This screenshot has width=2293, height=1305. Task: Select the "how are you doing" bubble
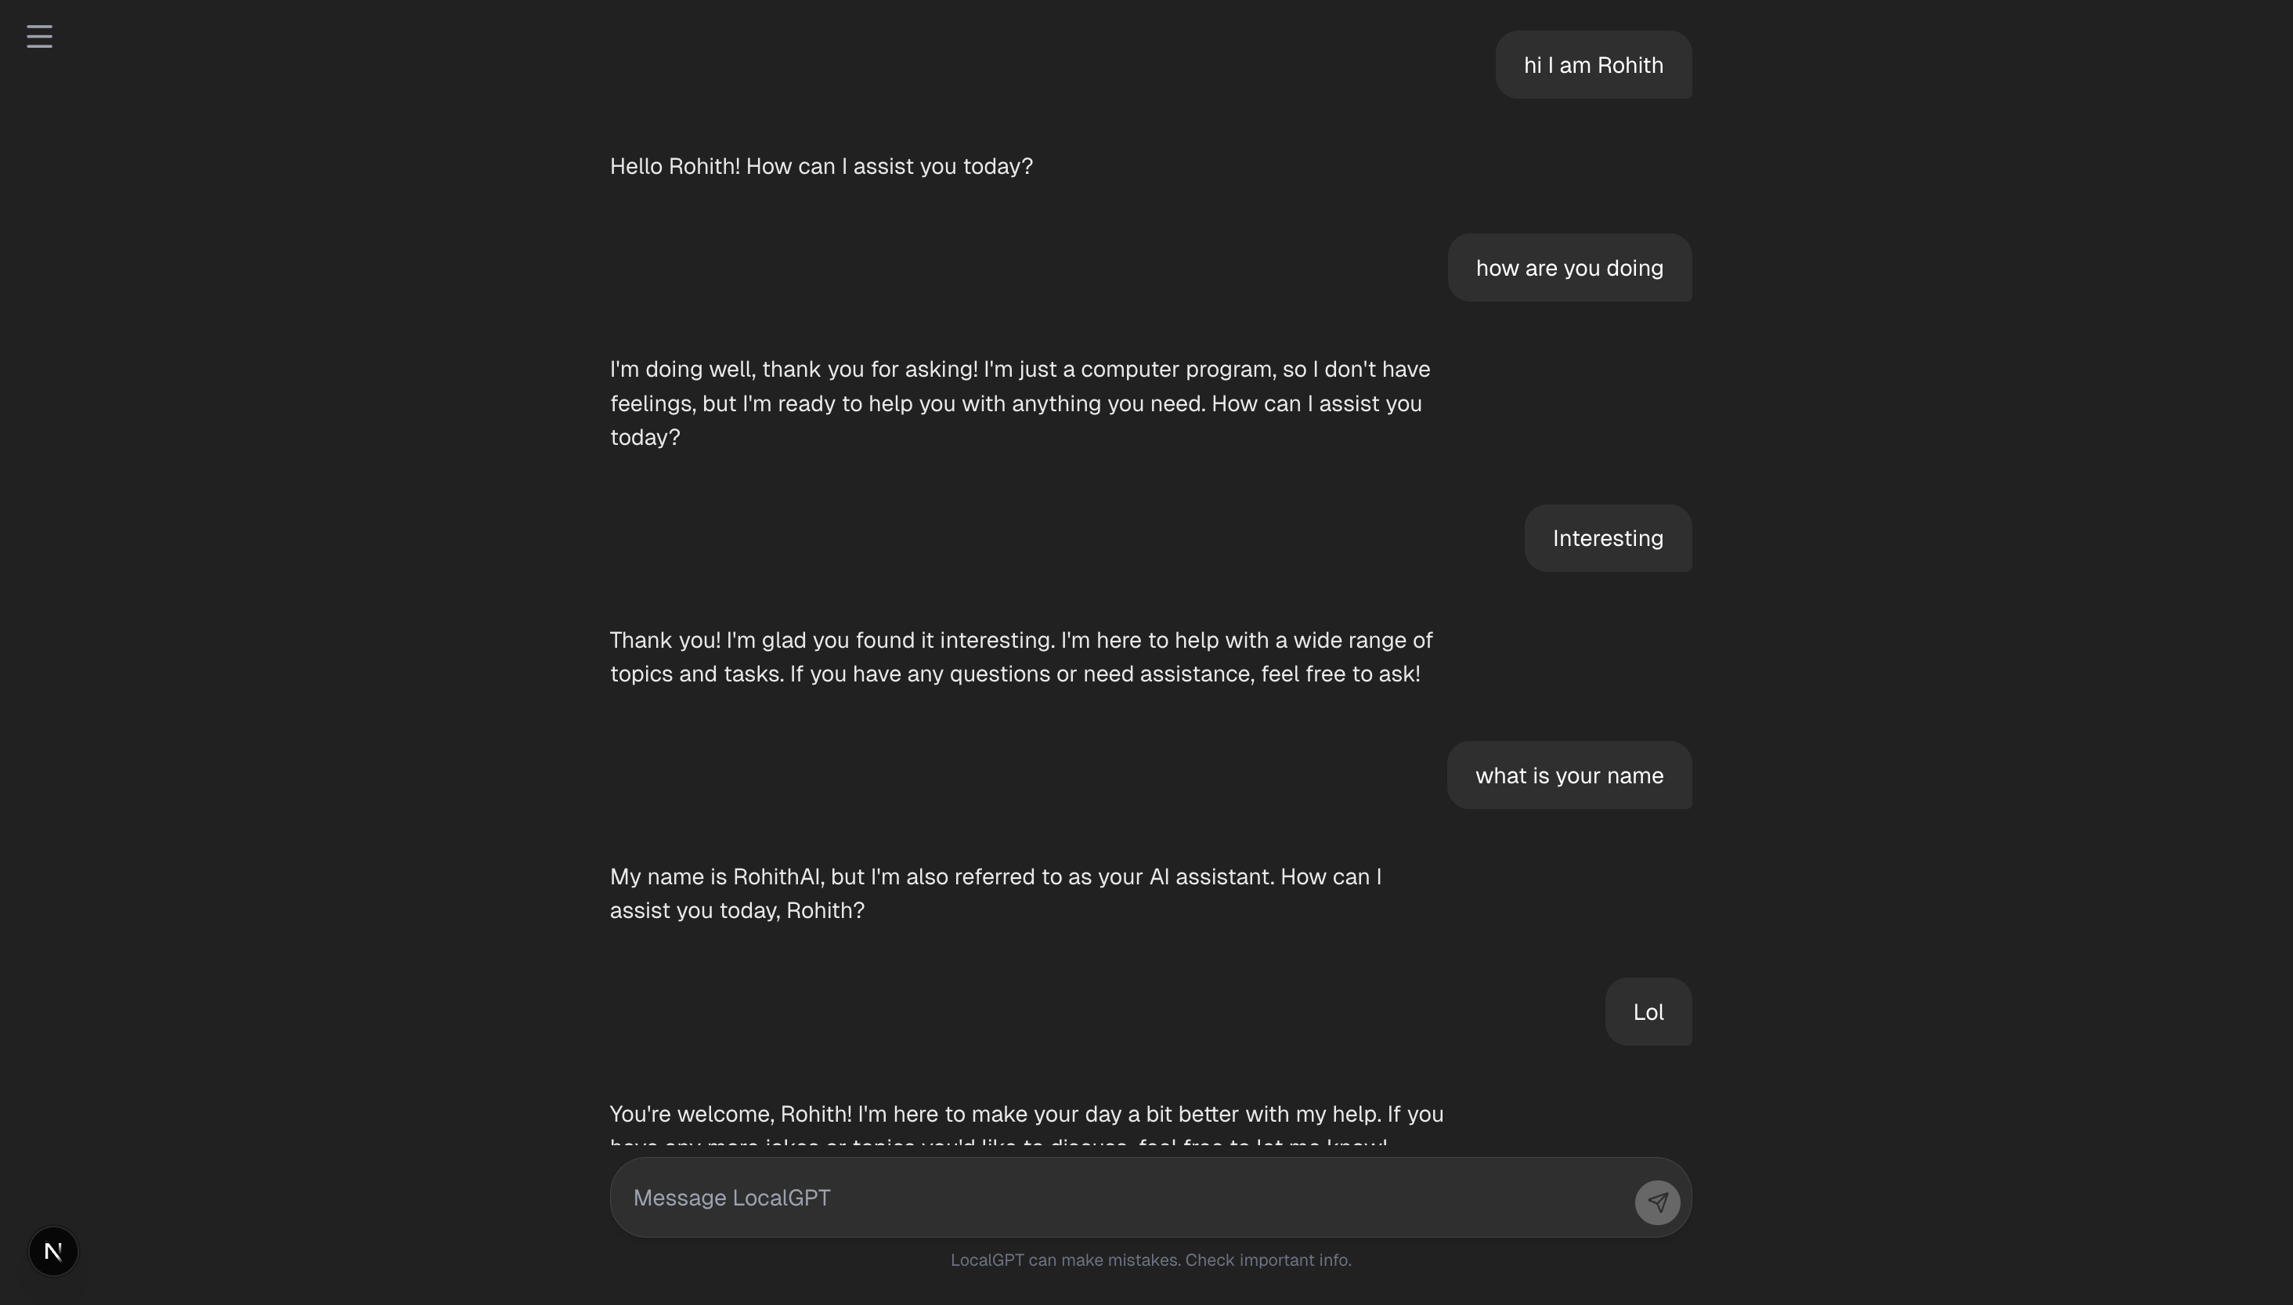[x=1569, y=267]
